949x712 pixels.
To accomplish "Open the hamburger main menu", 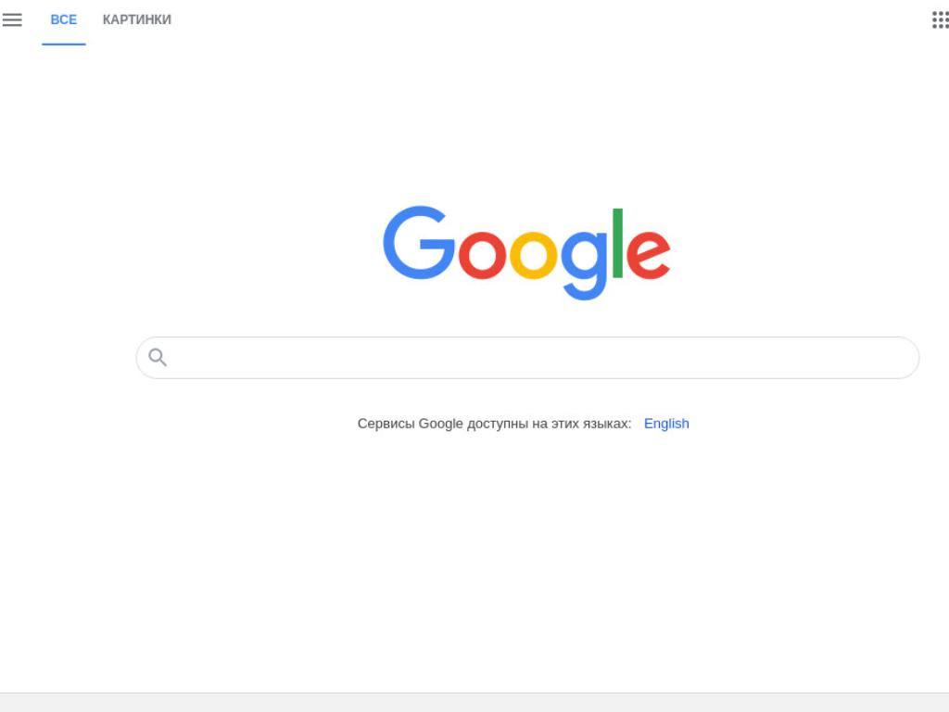I will tap(12, 20).
